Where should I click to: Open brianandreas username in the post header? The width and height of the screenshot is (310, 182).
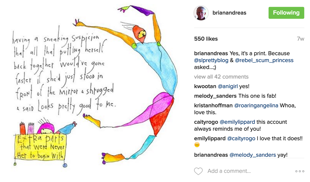coord(229,13)
